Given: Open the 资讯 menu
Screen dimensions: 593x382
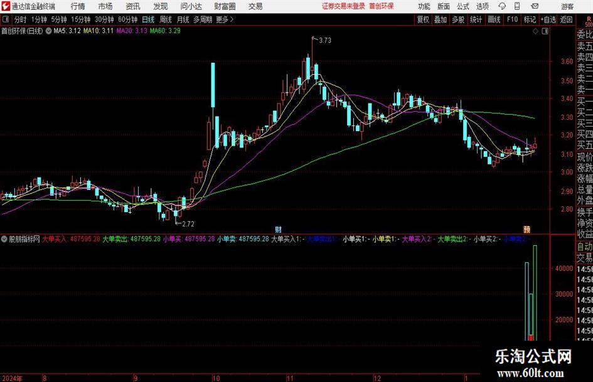Looking at the screenshot, I should (x=133, y=6).
